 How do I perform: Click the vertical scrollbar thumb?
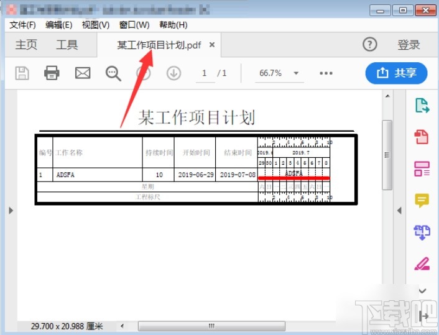pos(387,155)
